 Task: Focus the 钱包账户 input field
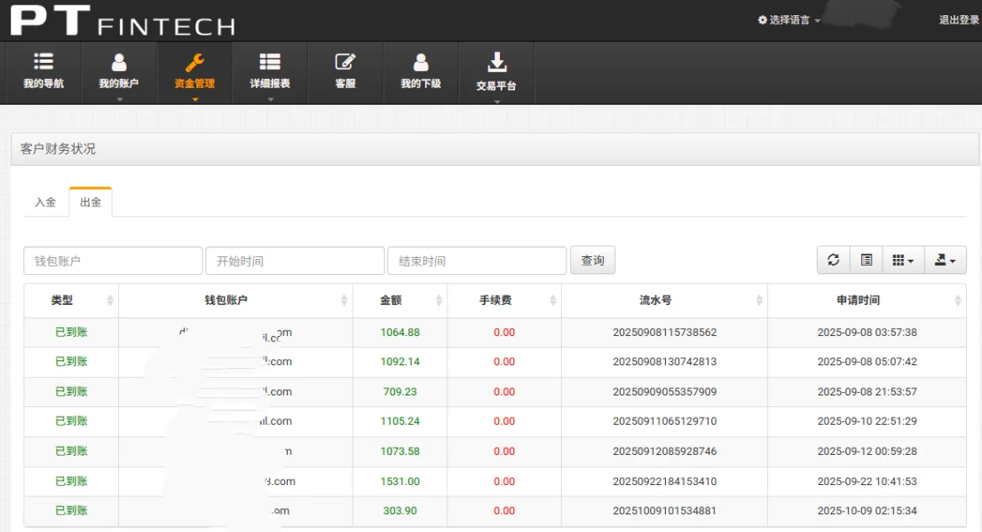(x=113, y=261)
